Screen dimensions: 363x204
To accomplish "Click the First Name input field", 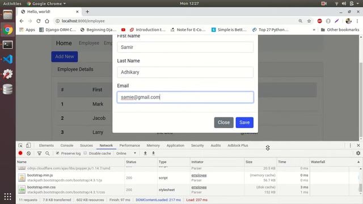I will pyautogui.click(x=185, y=47).
